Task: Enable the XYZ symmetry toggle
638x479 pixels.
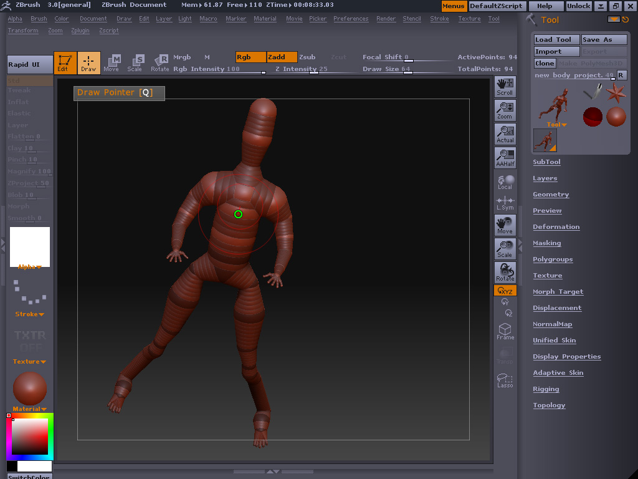Action: pos(505,289)
